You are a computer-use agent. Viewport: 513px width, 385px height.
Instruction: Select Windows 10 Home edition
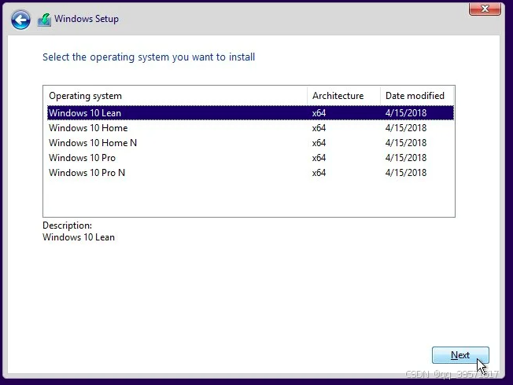[x=250, y=128]
